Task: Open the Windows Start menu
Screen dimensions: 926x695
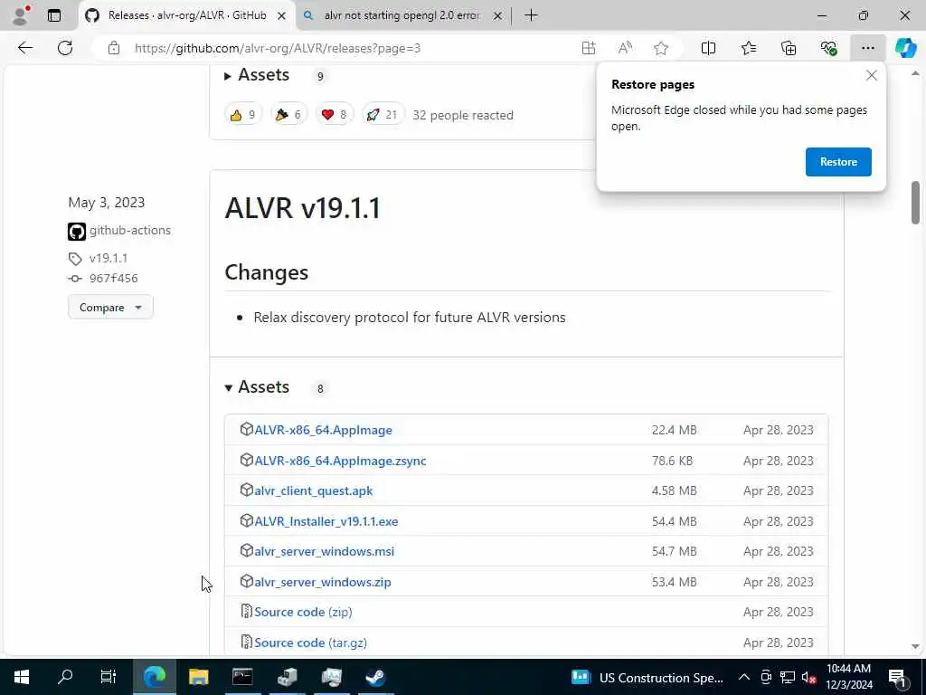Action: tap(22, 677)
